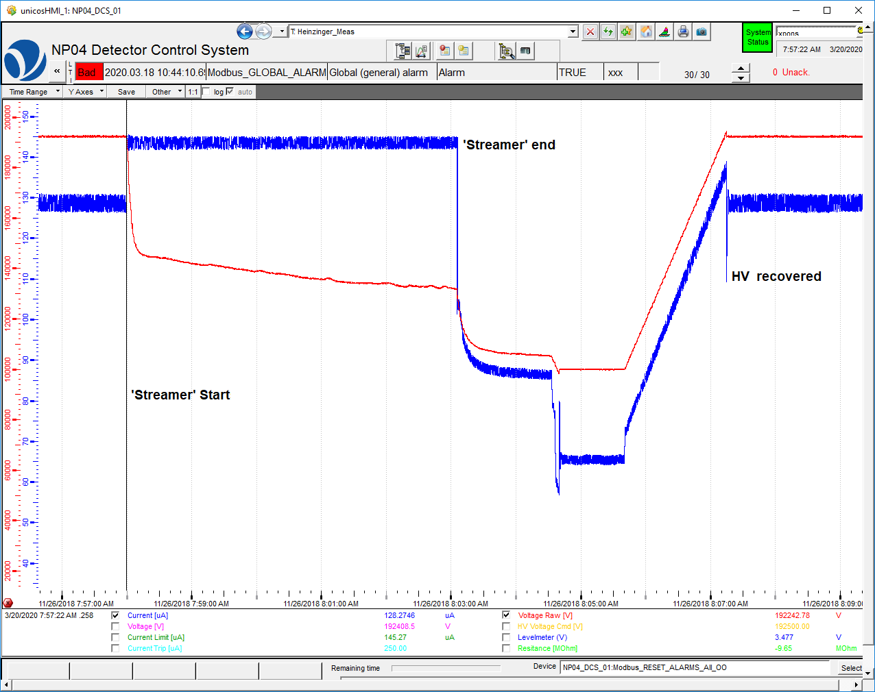Click the red X close panel icon
Viewport: 875px width, 692px height.
click(x=590, y=32)
